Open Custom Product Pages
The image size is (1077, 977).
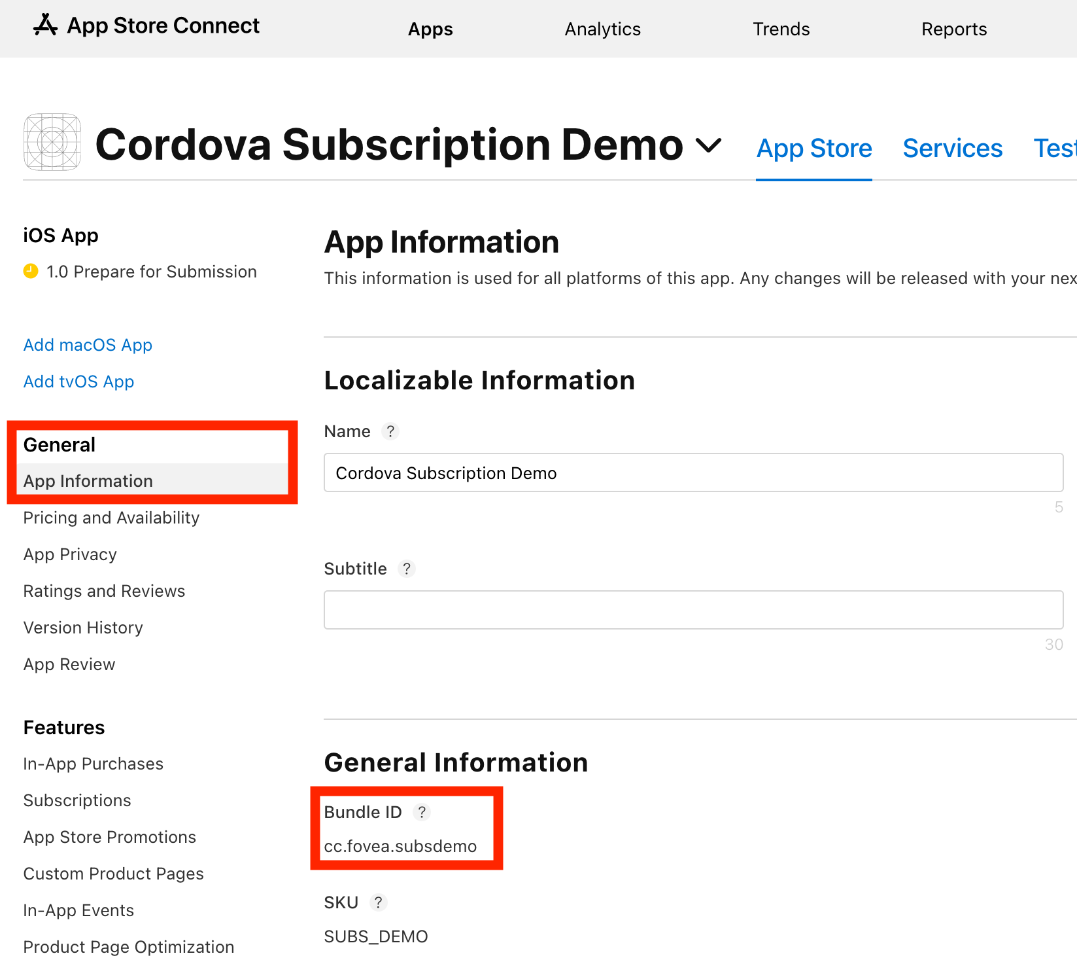(114, 874)
